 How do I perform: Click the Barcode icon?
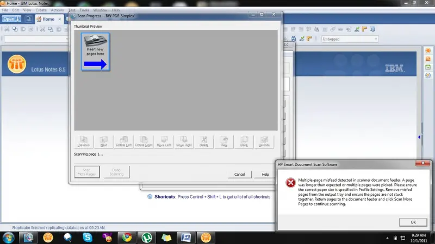click(x=264, y=142)
